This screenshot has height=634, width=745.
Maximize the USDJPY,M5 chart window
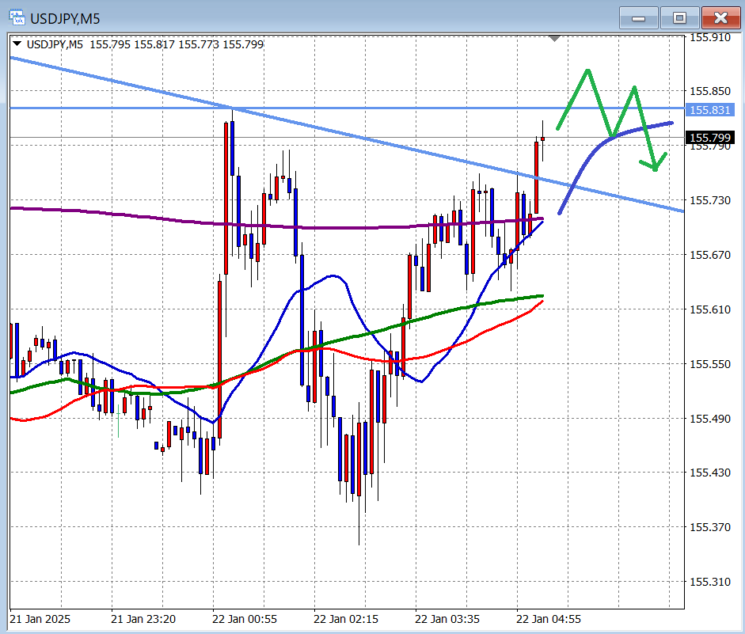[x=678, y=17]
